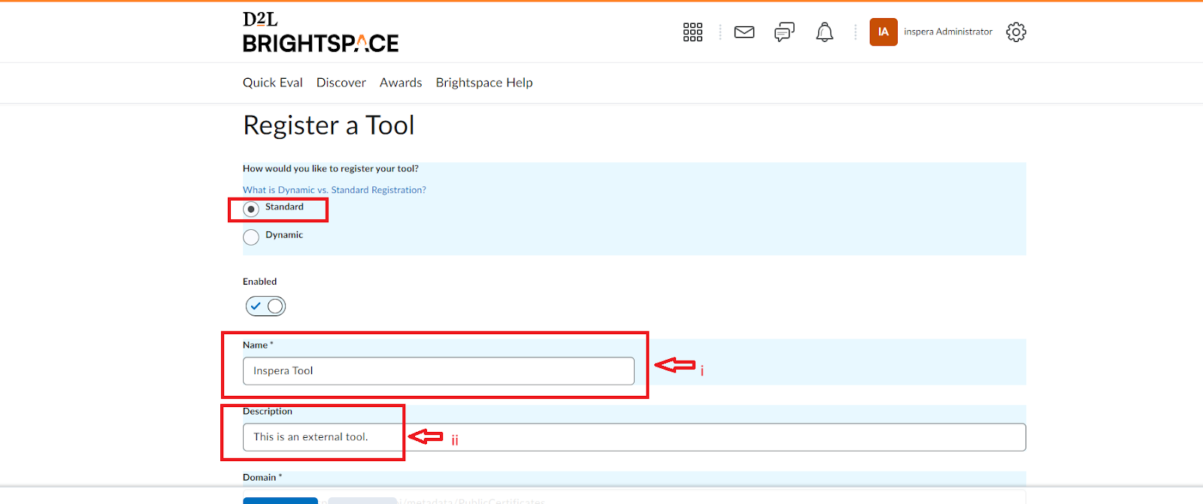This screenshot has width=1203, height=504.
Task: Click the How would you like to register question
Action: pyautogui.click(x=330, y=169)
